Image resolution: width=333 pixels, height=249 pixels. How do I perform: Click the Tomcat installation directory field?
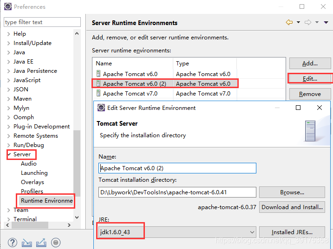coord(177,192)
